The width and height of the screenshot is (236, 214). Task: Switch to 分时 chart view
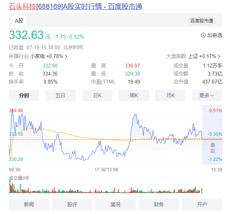tap(24, 95)
